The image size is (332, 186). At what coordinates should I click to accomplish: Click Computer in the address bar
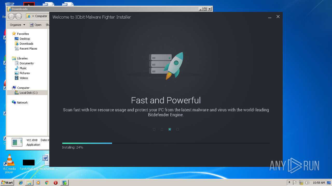[41, 16]
